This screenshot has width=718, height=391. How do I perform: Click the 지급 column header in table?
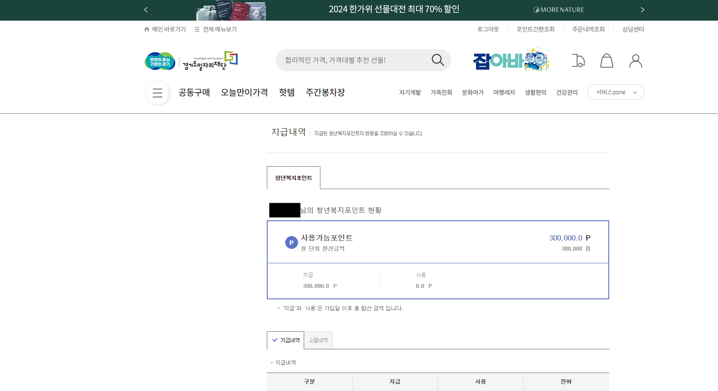(x=395, y=381)
